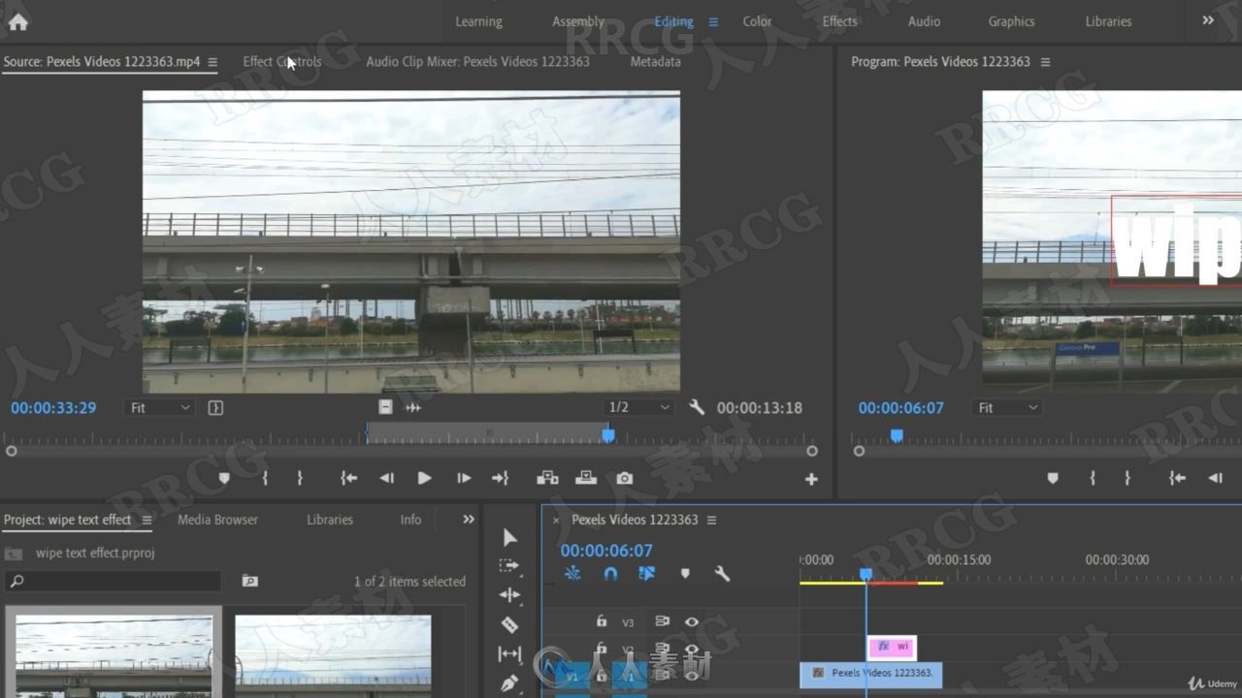
Task: Open the Audio Clip Mixer tab
Action: pos(477,61)
